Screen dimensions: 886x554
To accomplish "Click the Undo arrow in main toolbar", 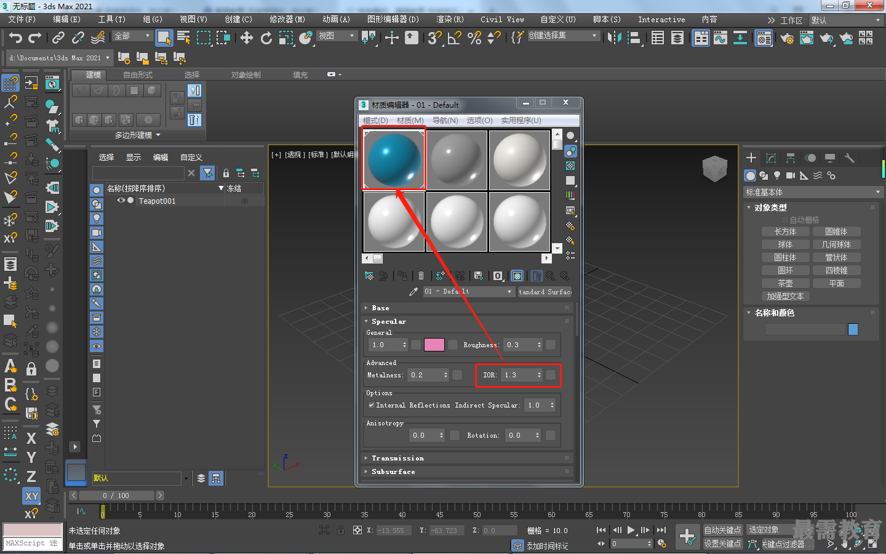I will (x=15, y=38).
